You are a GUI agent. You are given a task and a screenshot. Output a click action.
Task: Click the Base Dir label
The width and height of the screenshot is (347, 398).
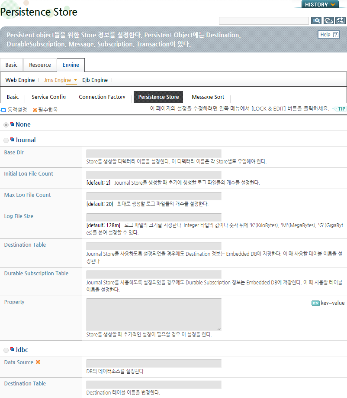(14, 152)
